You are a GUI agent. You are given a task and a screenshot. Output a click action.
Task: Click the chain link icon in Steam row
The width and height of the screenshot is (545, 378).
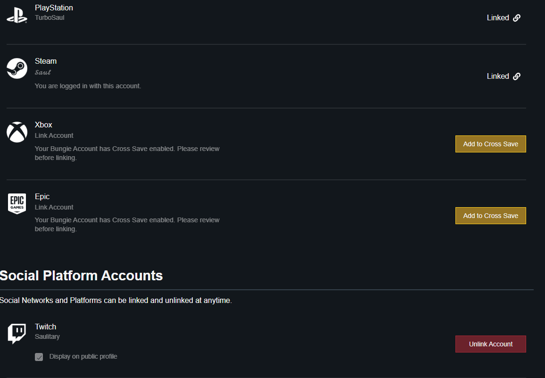tap(517, 76)
